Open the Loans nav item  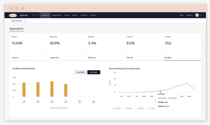67,15
